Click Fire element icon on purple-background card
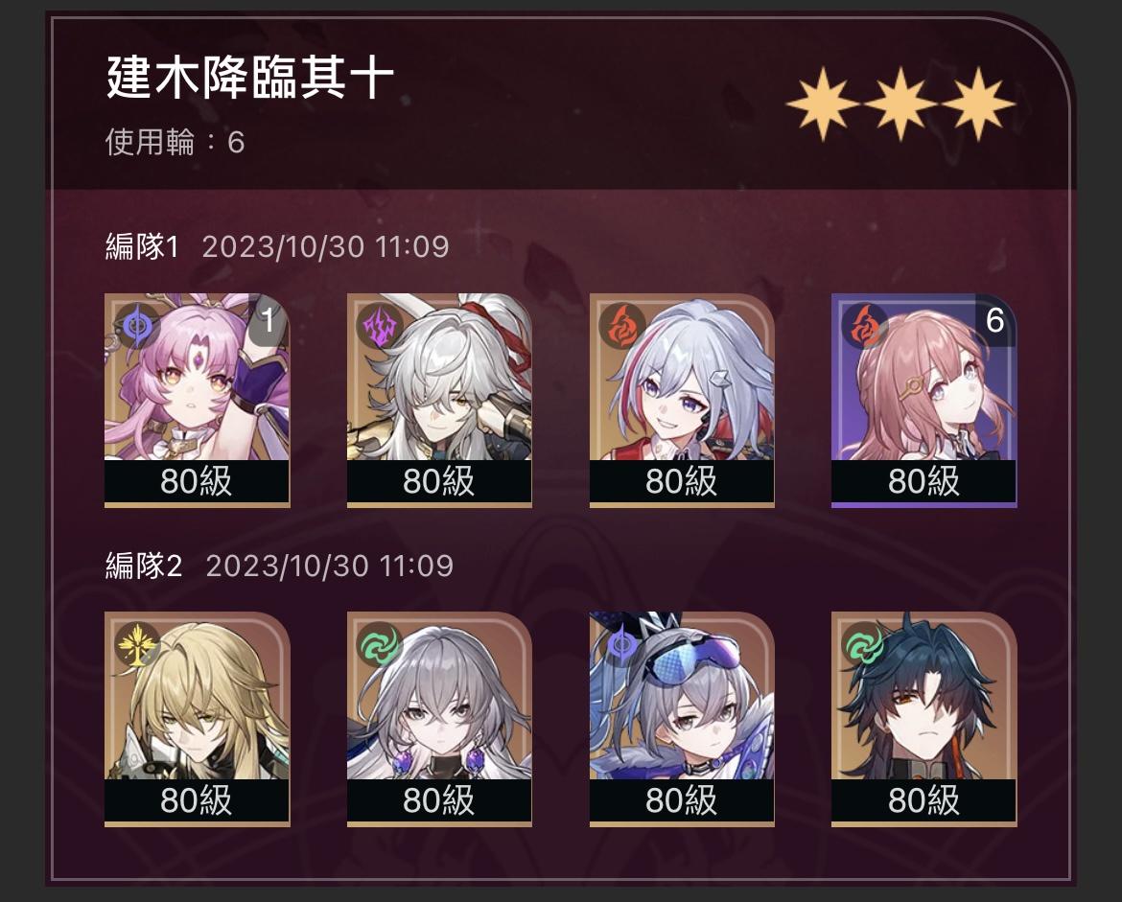The height and width of the screenshot is (902, 1122). click(864, 326)
